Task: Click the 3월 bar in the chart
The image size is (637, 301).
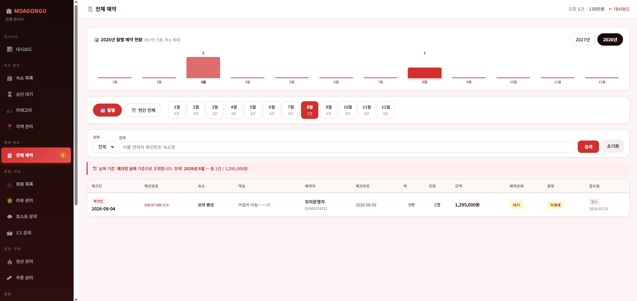Action: (203, 68)
